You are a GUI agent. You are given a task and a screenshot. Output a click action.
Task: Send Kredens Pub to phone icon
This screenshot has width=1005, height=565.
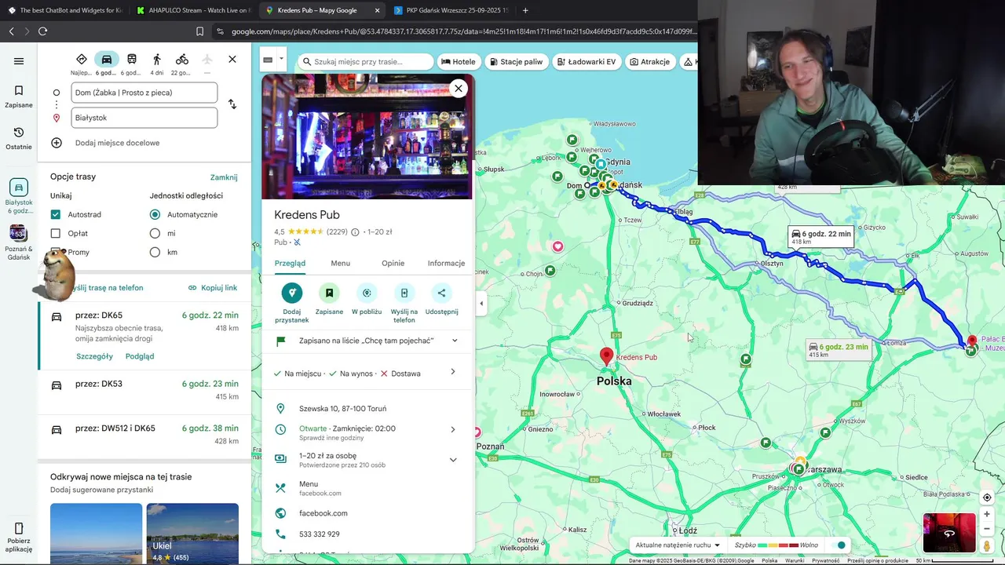[404, 293]
